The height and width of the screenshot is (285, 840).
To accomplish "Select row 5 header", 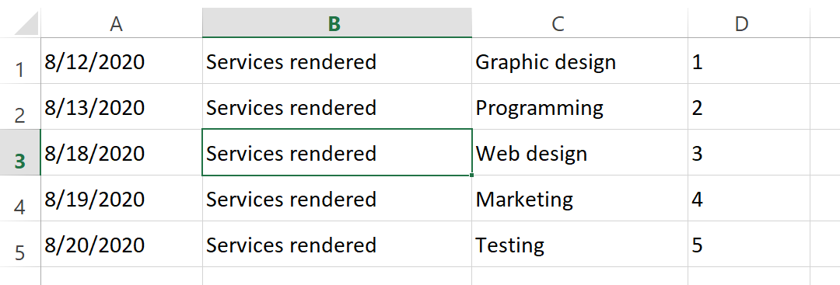I will (x=19, y=245).
